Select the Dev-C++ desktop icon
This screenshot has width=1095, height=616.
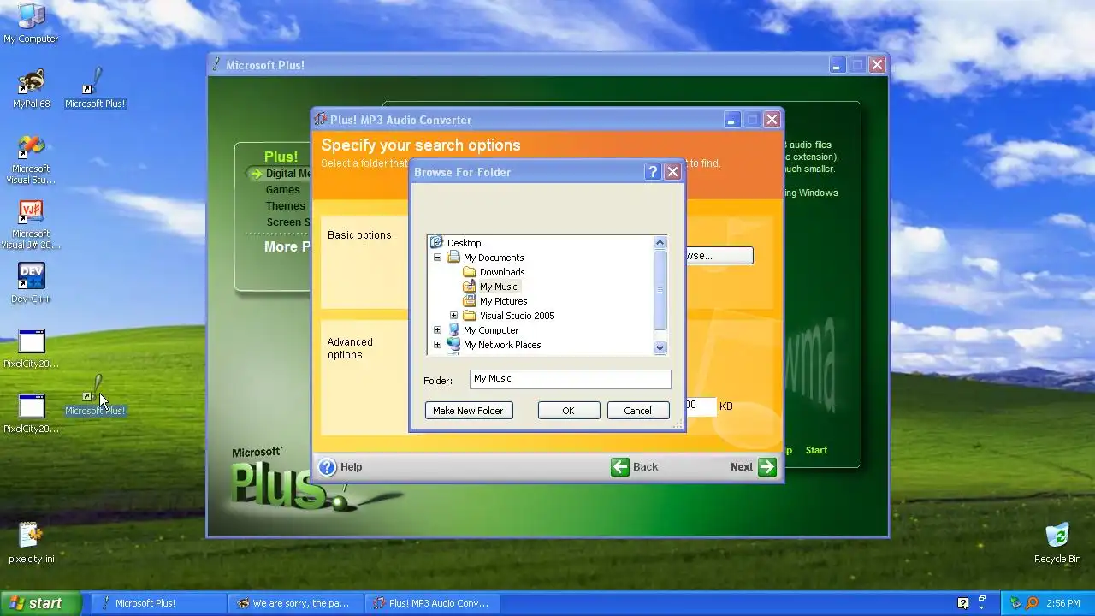click(x=31, y=283)
